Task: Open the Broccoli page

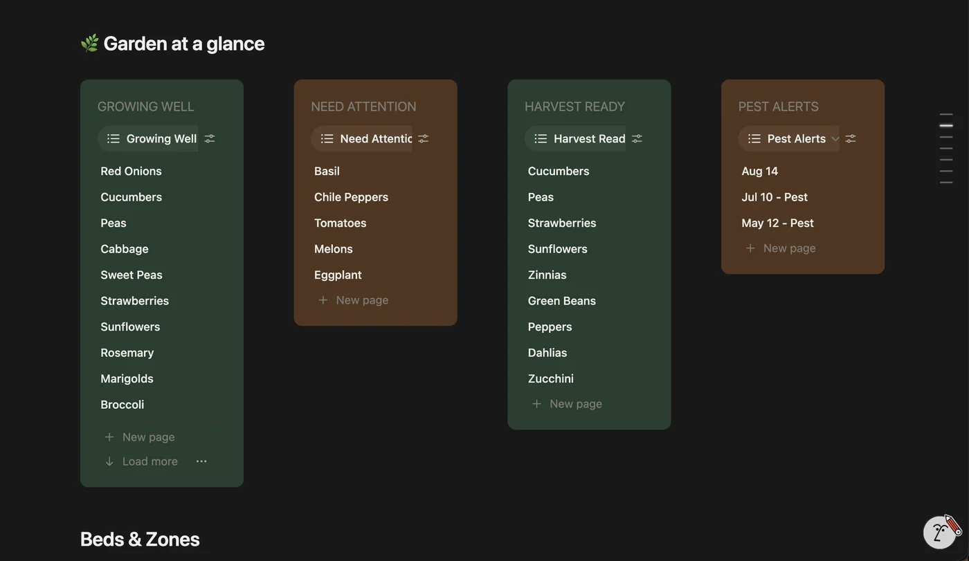Action: click(123, 405)
